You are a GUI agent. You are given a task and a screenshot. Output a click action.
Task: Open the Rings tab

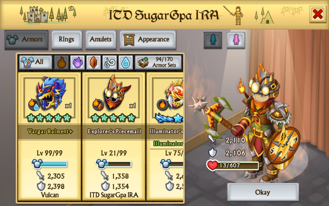pos(67,40)
